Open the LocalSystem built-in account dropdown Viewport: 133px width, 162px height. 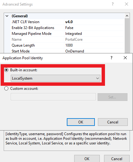55,78
